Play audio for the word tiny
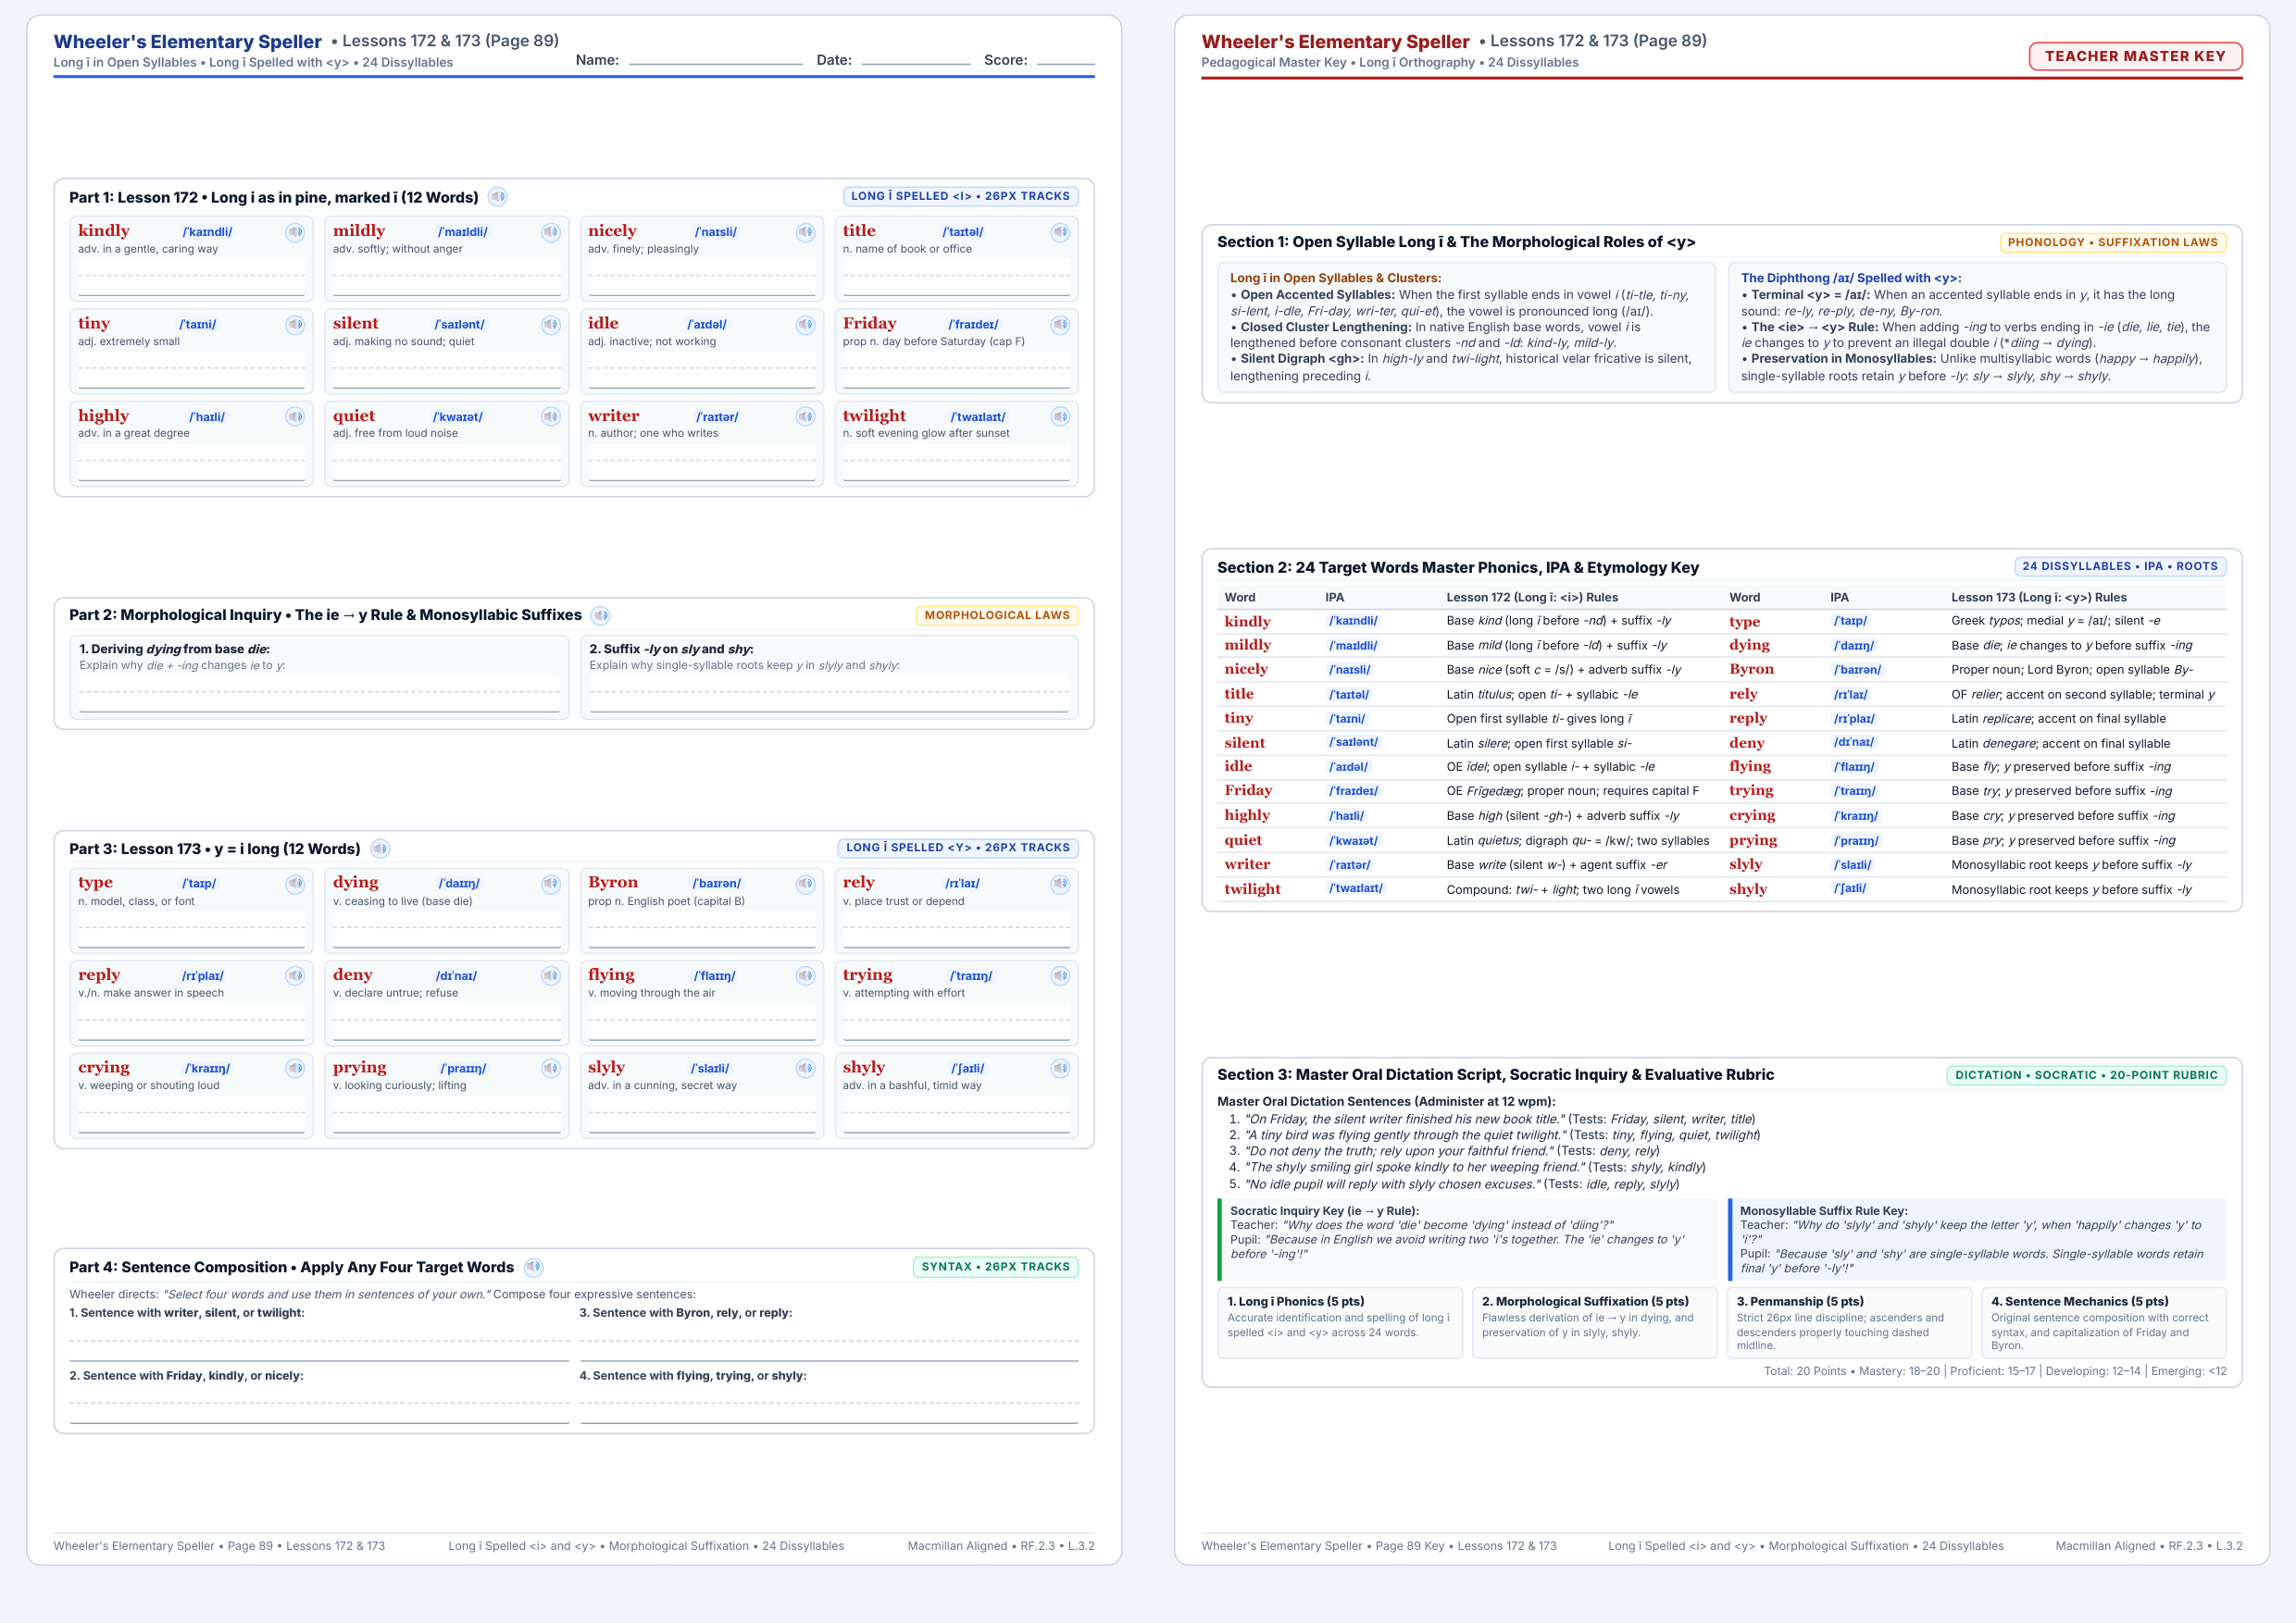 [x=295, y=325]
